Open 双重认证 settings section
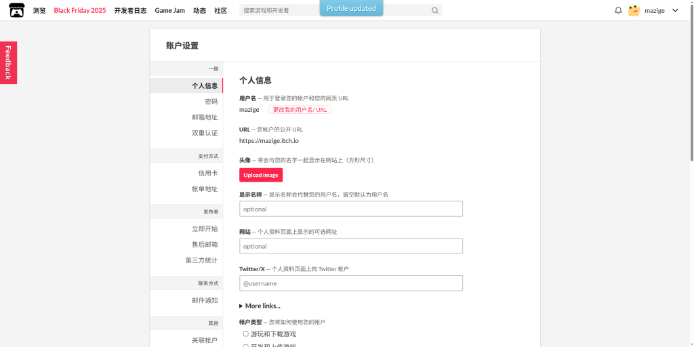 (x=205, y=133)
